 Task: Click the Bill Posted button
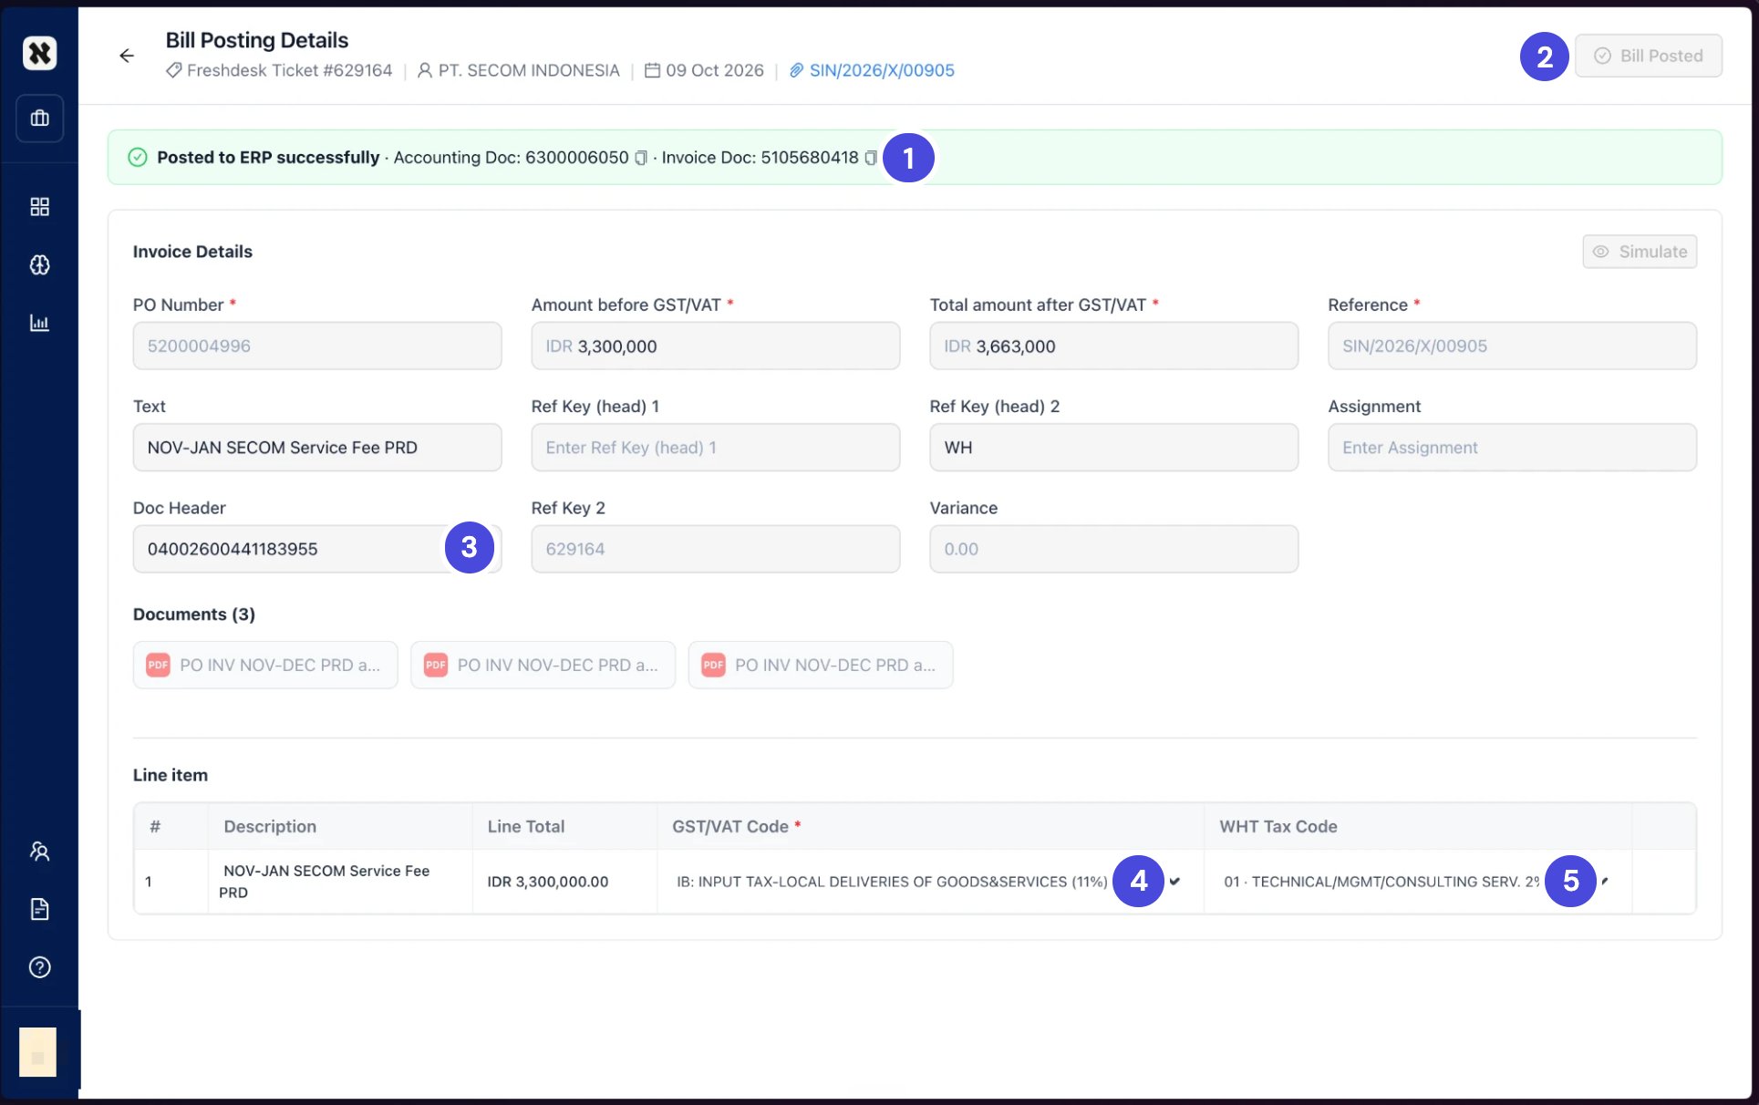1648,56
